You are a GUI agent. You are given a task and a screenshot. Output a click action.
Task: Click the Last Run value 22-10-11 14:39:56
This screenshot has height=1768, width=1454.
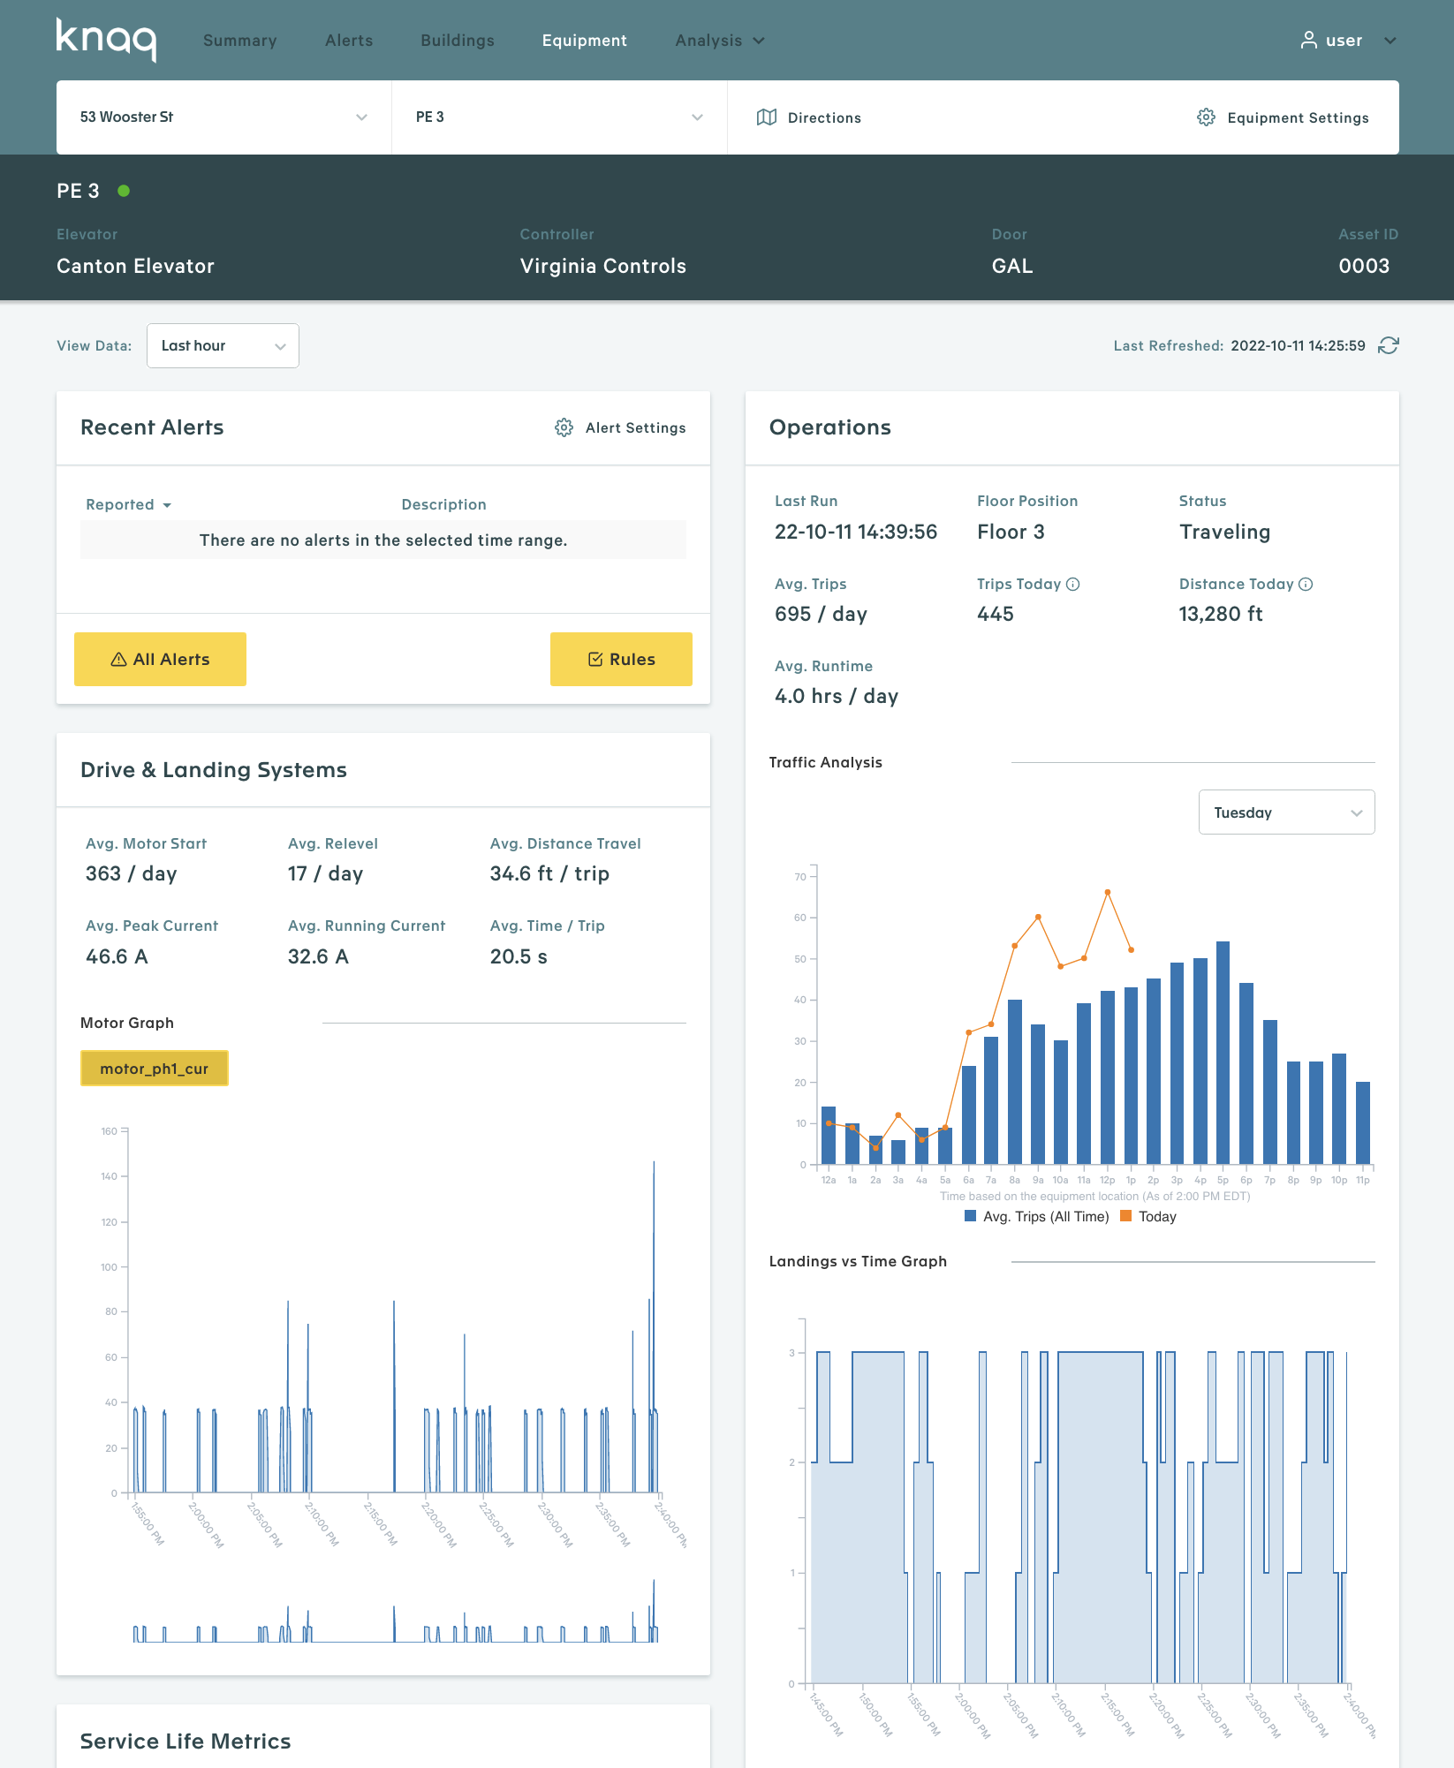click(856, 532)
